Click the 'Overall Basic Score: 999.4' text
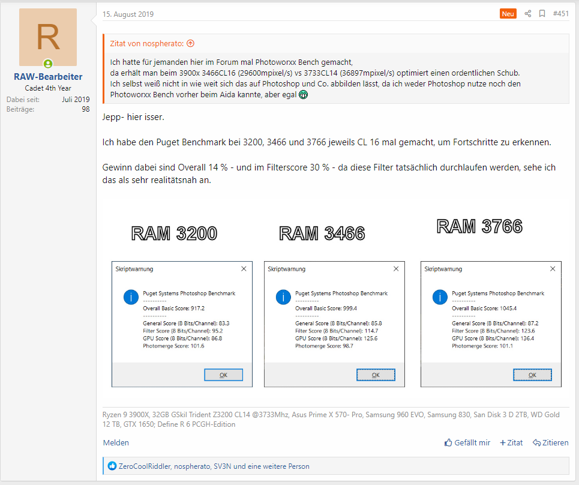This screenshot has height=485, width=579. (326, 309)
